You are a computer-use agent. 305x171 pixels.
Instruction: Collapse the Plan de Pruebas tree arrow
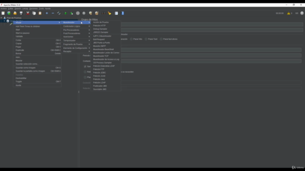point(1,18)
